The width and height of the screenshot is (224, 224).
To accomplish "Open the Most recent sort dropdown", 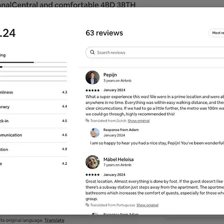I will [217, 33].
